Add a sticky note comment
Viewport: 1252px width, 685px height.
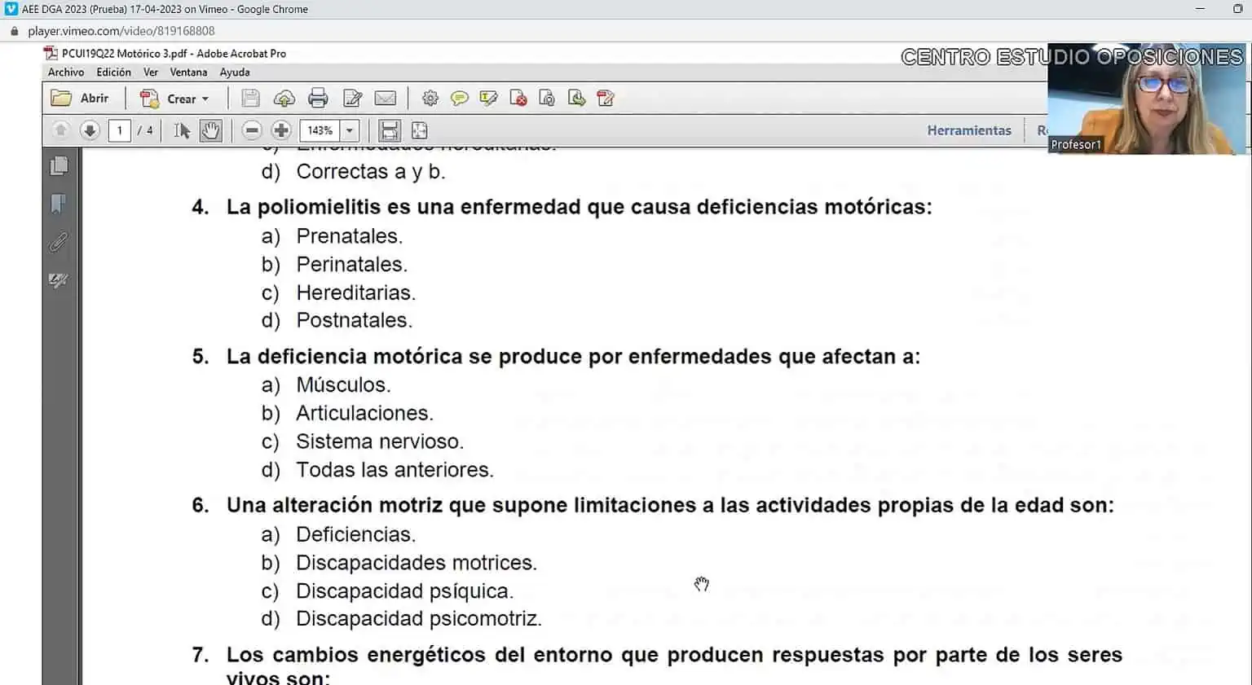(x=460, y=99)
